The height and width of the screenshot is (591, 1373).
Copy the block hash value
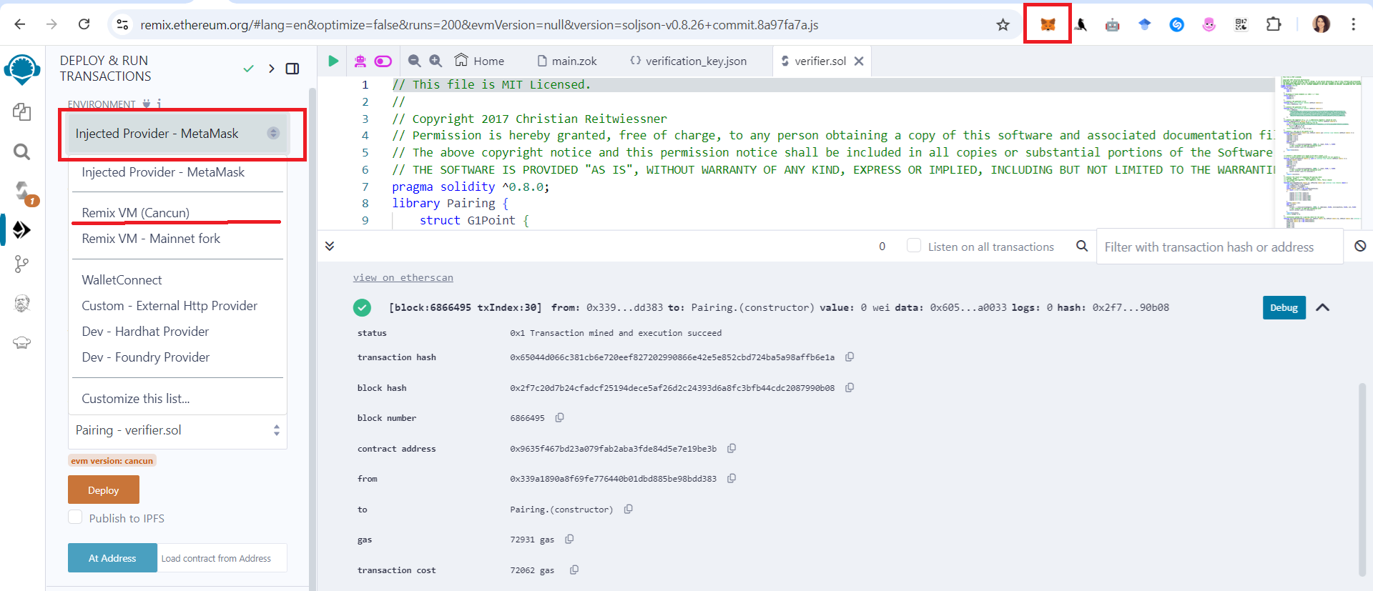point(850,387)
